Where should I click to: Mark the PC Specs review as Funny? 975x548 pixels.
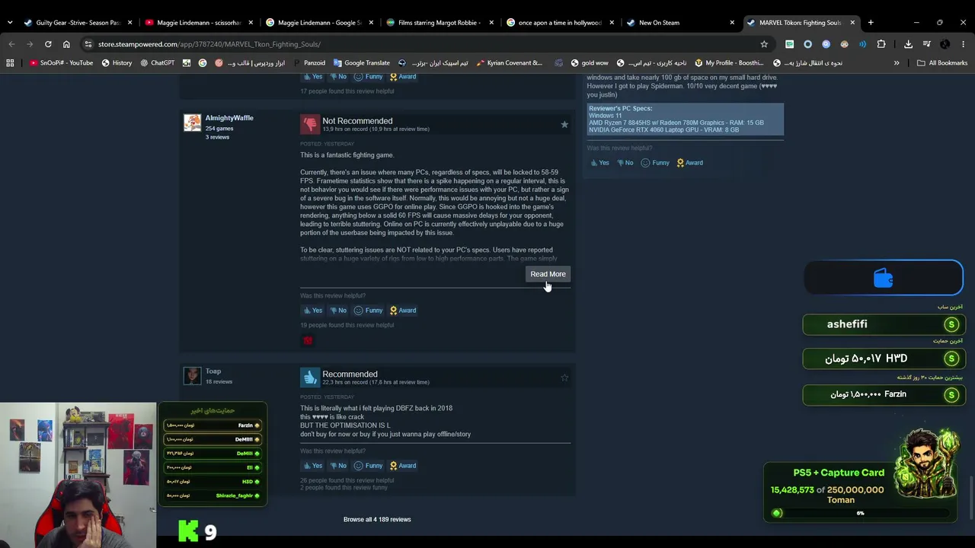(x=655, y=163)
